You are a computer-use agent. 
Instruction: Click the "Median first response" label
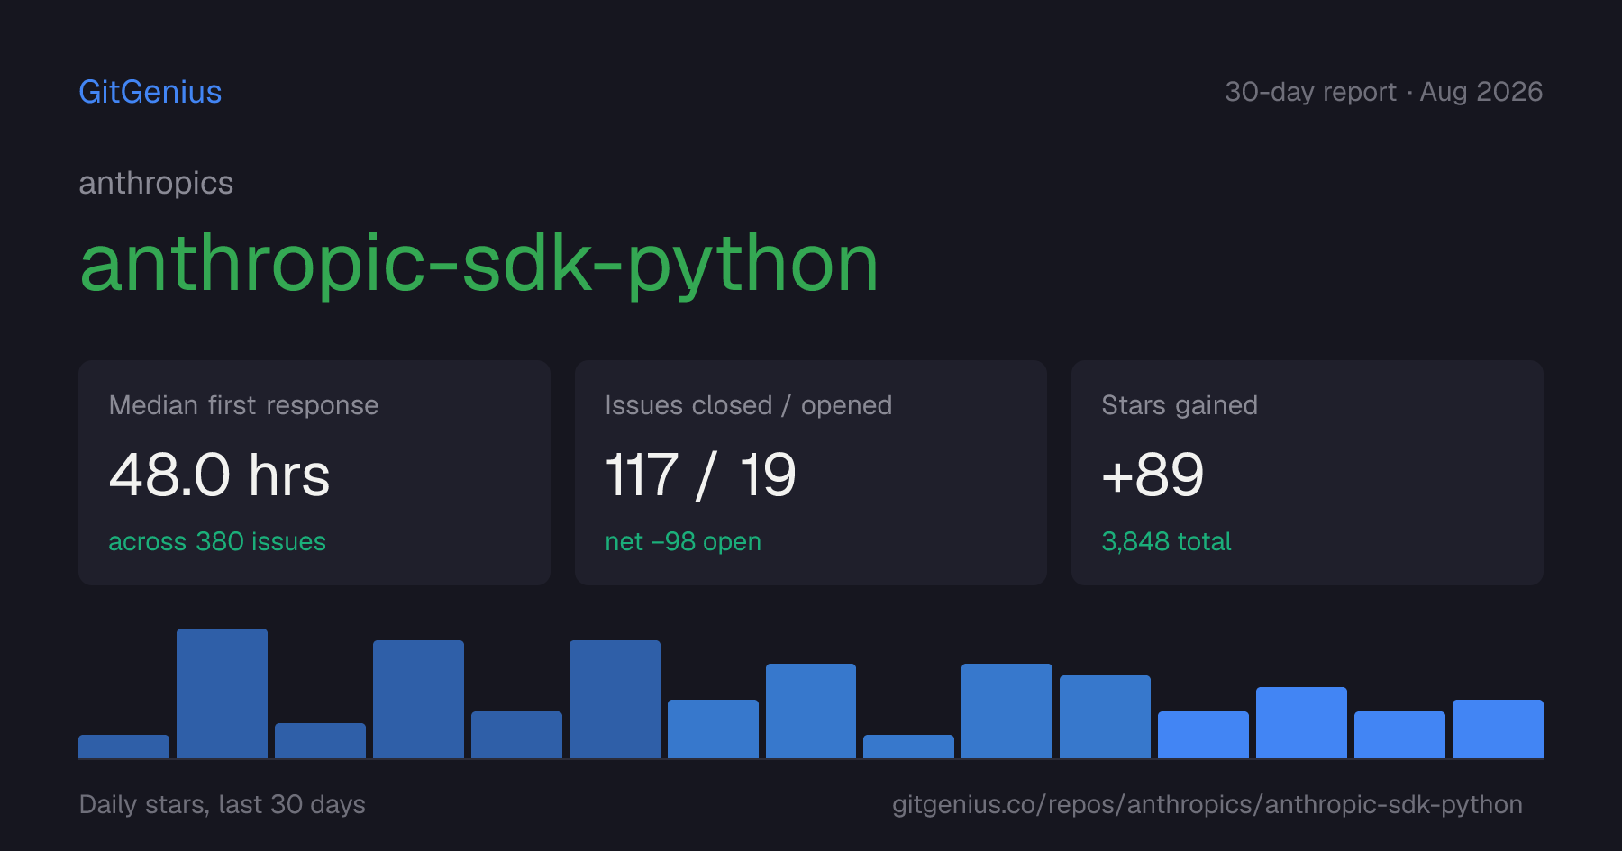243,405
